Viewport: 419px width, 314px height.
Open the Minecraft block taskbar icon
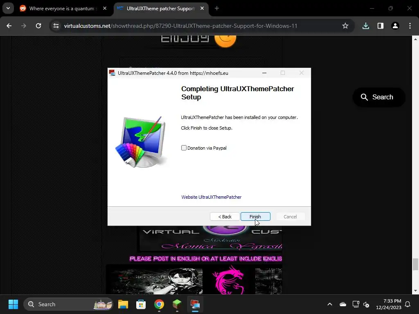click(x=177, y=304)
